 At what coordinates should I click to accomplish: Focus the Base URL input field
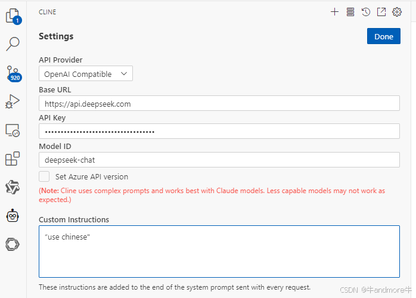click(219, 103)
